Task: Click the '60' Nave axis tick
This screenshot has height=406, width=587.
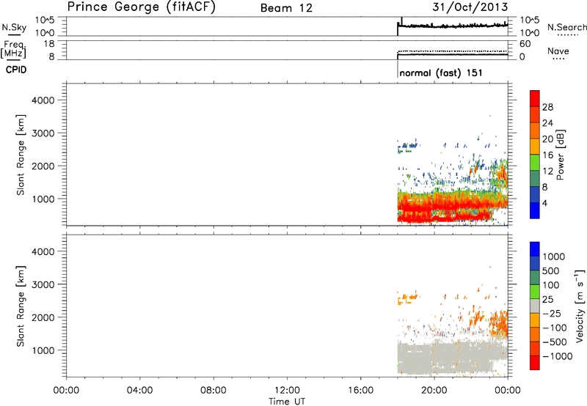Action: (525, 44)
